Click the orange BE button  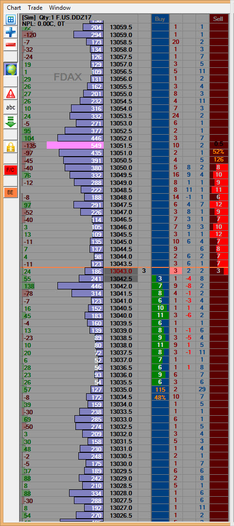point(11,193)
